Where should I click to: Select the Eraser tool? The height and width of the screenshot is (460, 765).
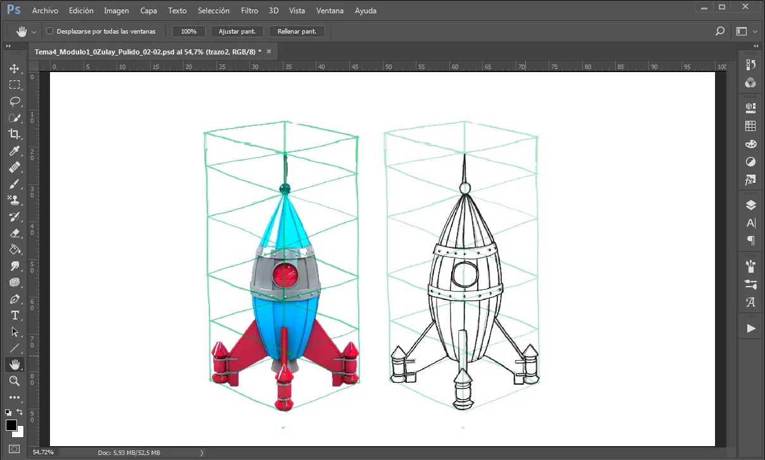(15, 233)
